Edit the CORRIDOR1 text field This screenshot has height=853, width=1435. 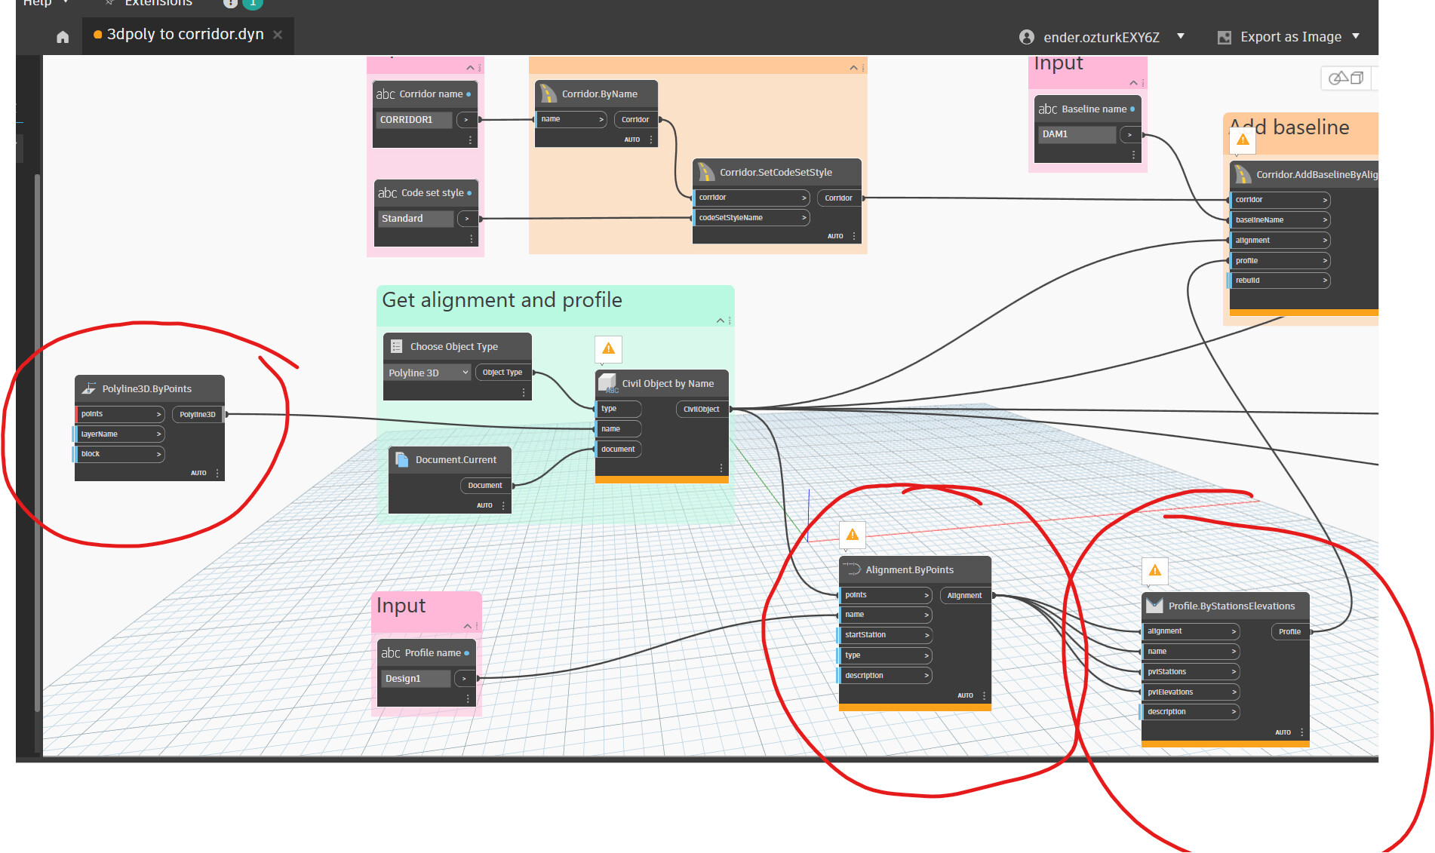[x=413, y=120]
